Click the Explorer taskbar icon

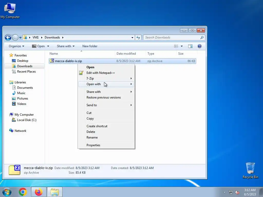[55, 192]
